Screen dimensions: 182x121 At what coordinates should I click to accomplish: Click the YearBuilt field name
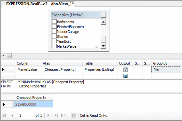pyautogui.click(x=64, y=41)
